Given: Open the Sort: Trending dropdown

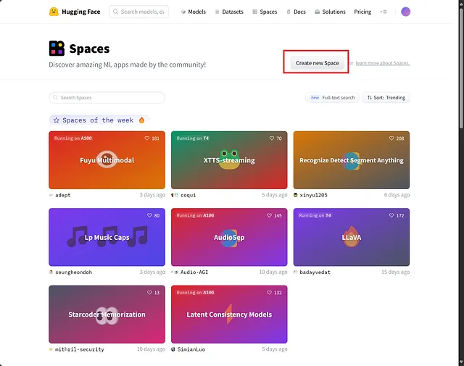Looking at the screenshot, I should (386, 98).
